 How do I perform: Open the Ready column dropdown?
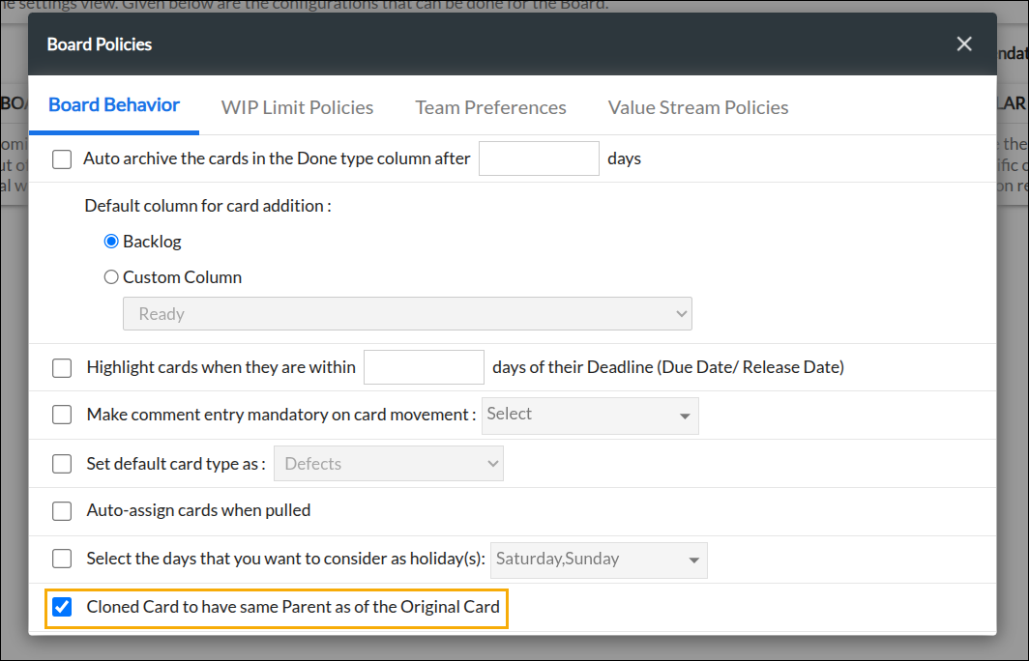[407, 314]
